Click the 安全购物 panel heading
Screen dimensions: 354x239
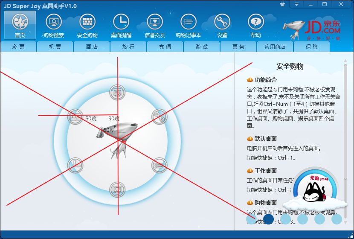coord(290,67)
